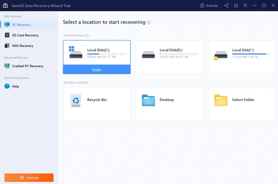Click the import/update icon in title bar
This screenshot has height=184, width=278.
(x=236, y=5)
